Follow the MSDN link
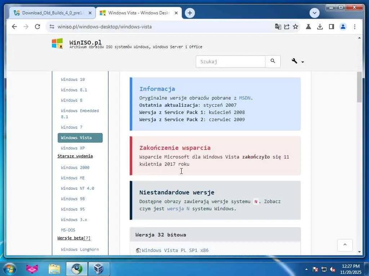The width and height of the screenshot is (369, 276). point(245,98)
